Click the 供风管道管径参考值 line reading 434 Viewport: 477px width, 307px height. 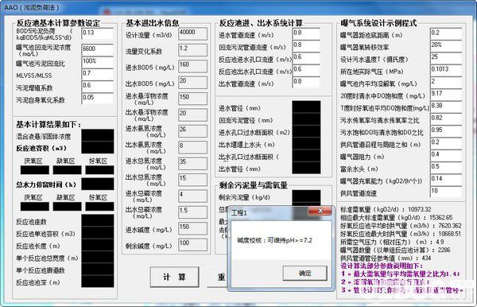point(386,258)
